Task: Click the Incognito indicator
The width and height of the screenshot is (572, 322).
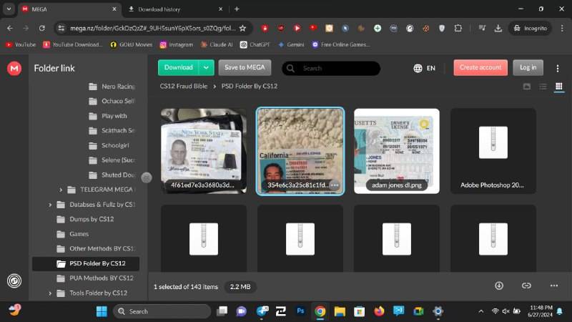Action: point(530,28)
